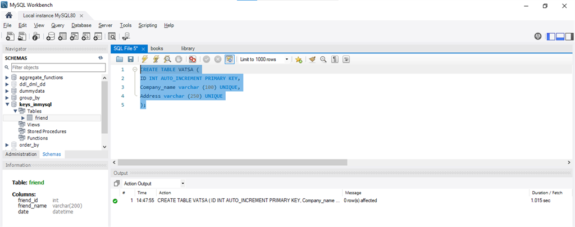Click the commit checkmark icon

(x=207, y=59)
